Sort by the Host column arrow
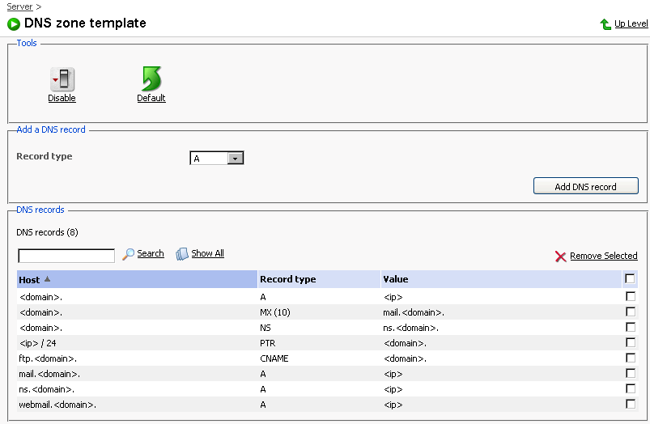Screen dimensions: 650x424 pyautogui.click(x=47, y=279)
